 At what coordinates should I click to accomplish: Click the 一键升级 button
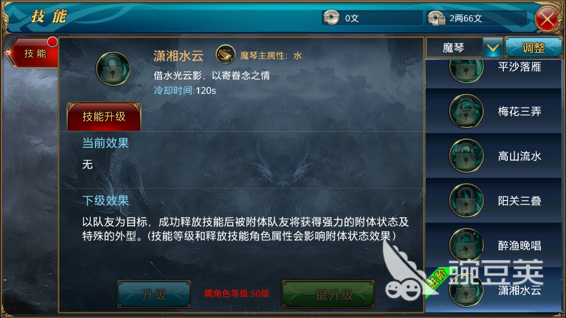pos(328,294)
